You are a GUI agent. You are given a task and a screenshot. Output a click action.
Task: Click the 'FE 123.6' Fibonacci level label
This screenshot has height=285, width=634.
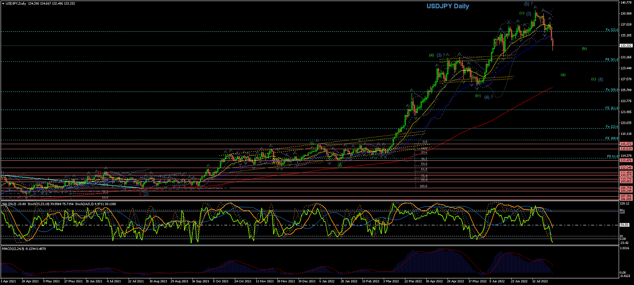click(x=612, y=127)
